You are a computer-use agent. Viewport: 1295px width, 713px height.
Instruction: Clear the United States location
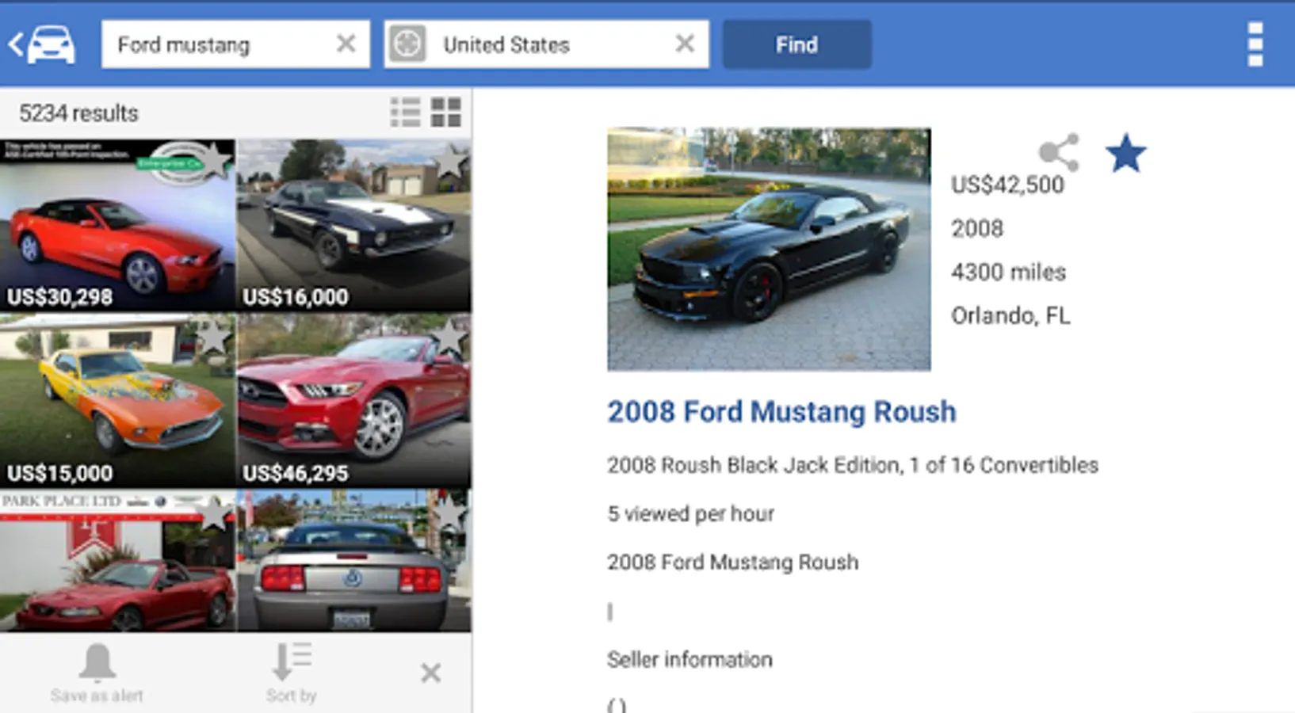[685, 44]
